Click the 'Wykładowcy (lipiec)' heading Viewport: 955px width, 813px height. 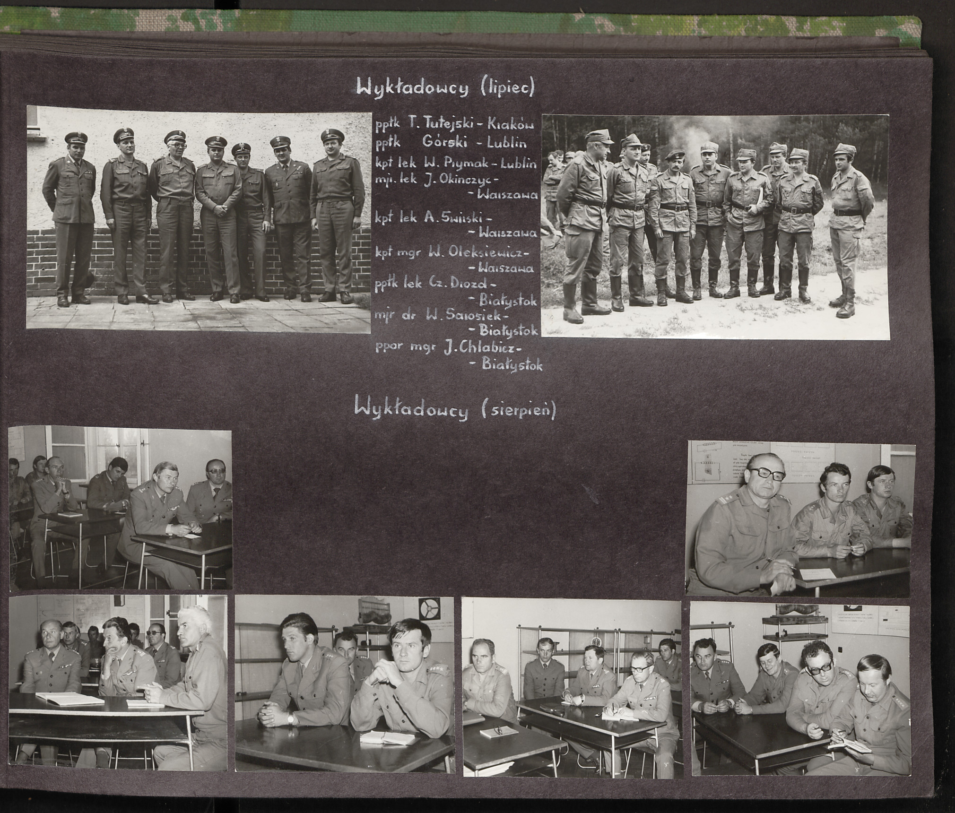click(446, 88)
